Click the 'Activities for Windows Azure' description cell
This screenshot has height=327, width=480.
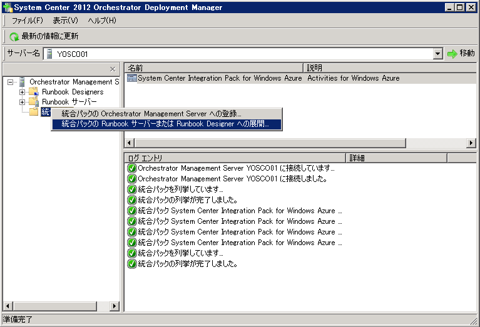pos(353,78)
